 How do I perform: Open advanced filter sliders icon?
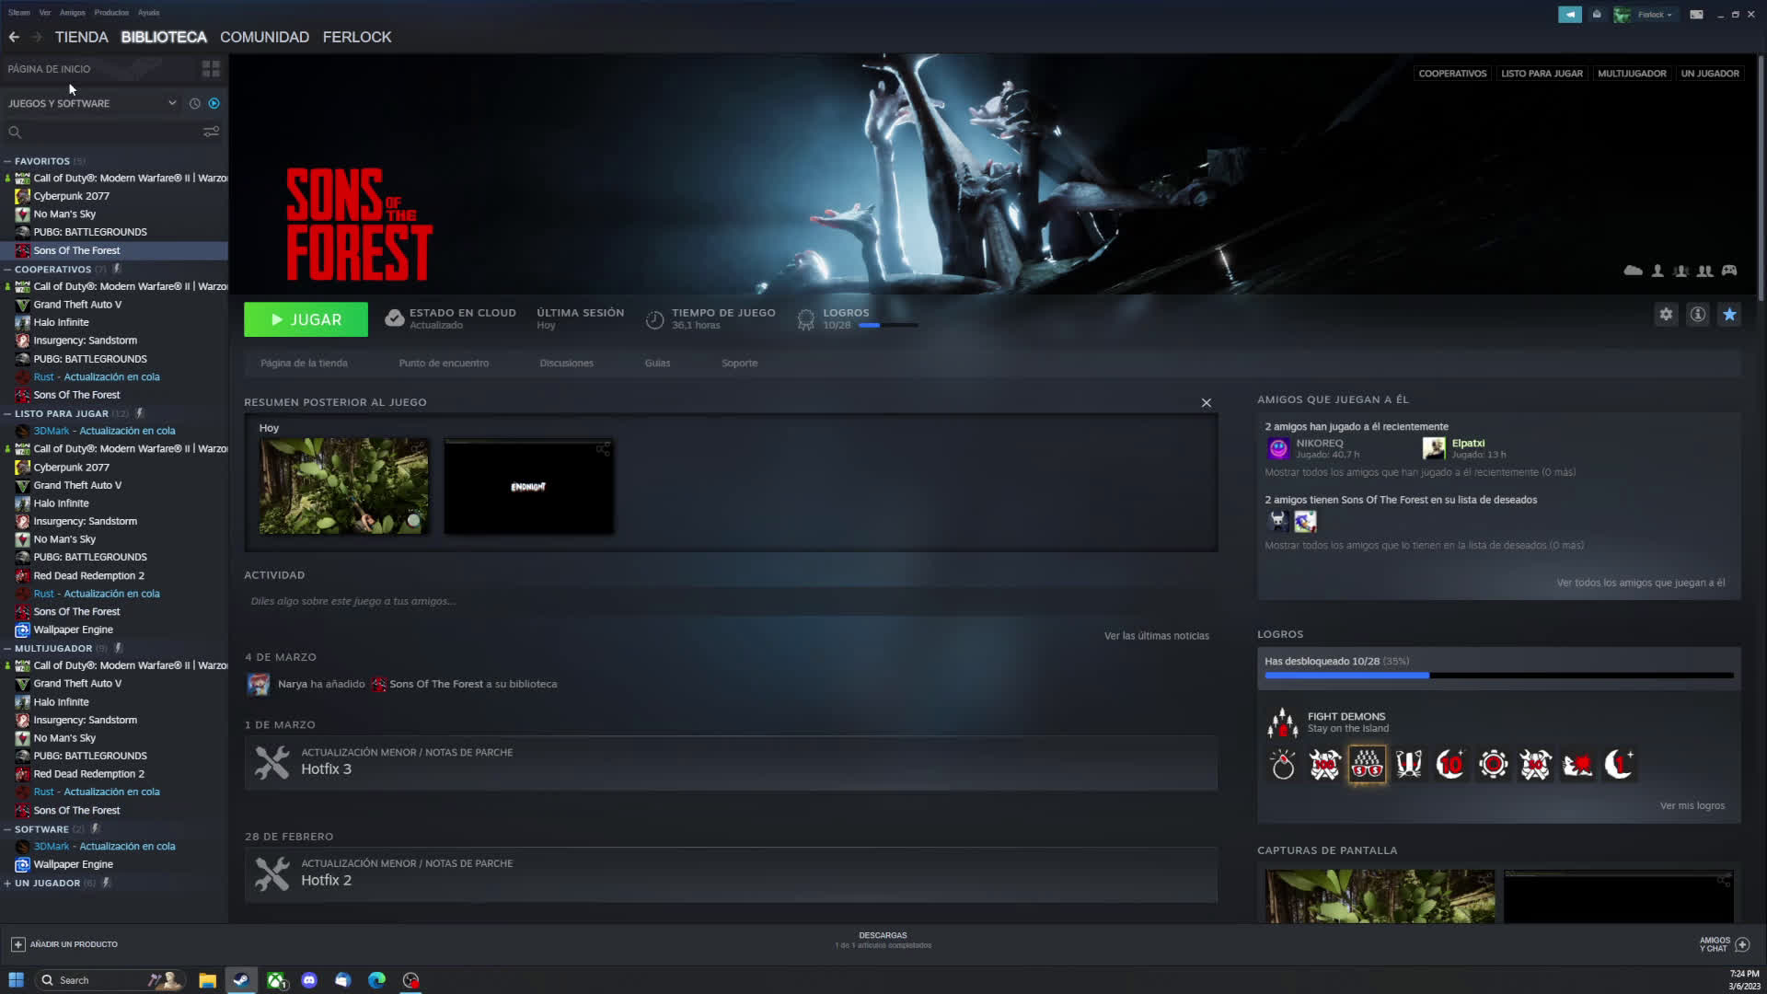[x=211, y=132]
